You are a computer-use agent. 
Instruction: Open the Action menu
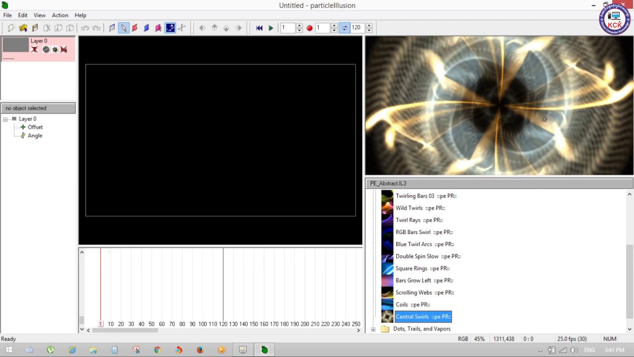[x=60, y=15]
